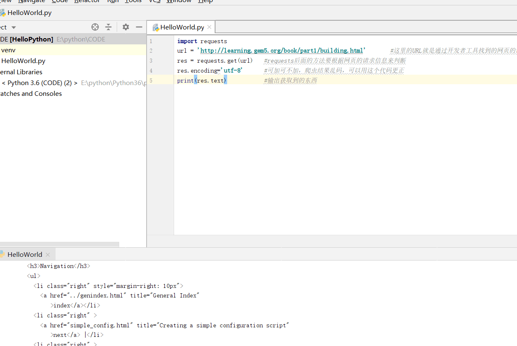Collapse All in the Project panel toolbar

click(x=108, y=27)
